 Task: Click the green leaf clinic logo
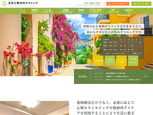pos(4,4)
